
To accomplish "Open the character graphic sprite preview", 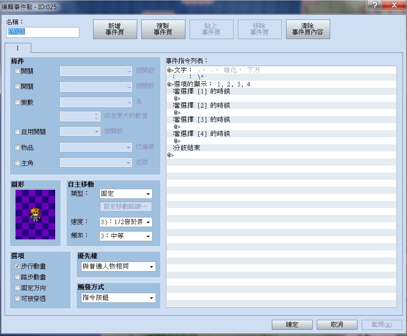I will click(35, 215).
